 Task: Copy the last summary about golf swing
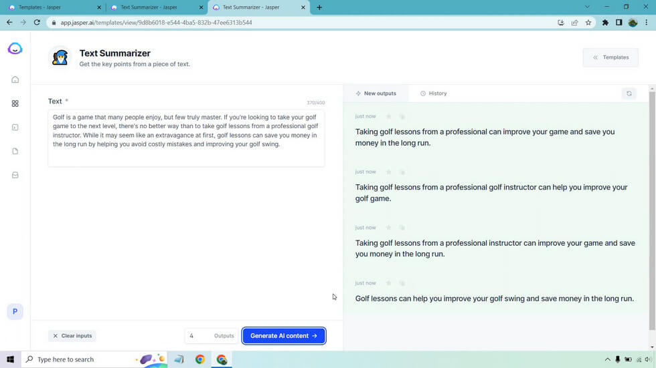(402, 283)
